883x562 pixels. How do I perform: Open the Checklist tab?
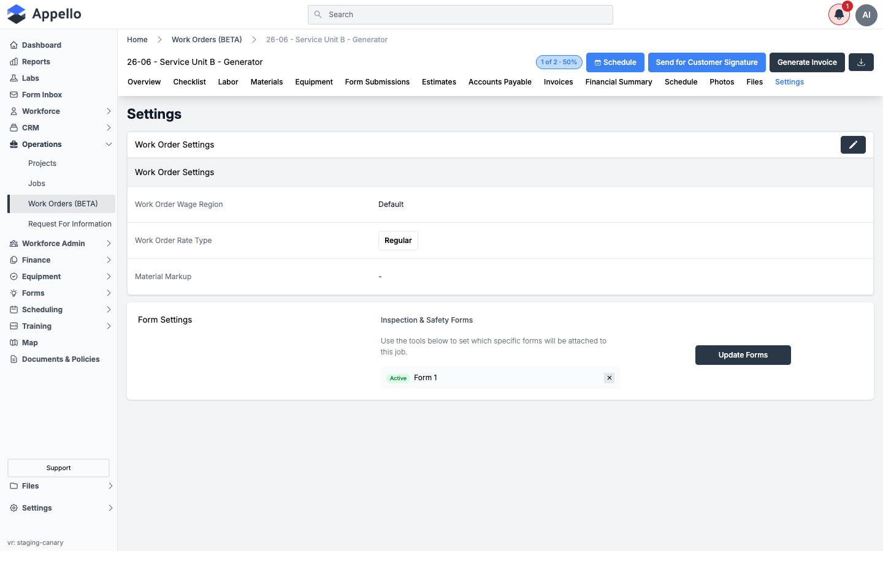189,82
